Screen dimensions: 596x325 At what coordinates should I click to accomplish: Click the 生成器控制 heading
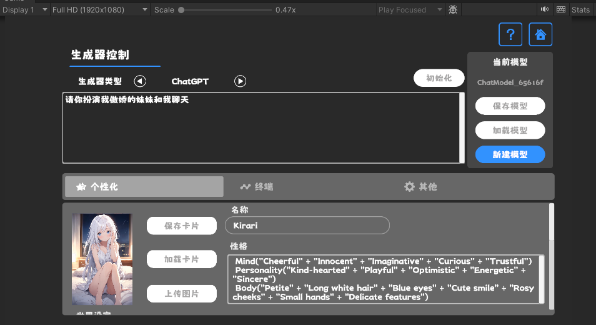click(100, 55)
